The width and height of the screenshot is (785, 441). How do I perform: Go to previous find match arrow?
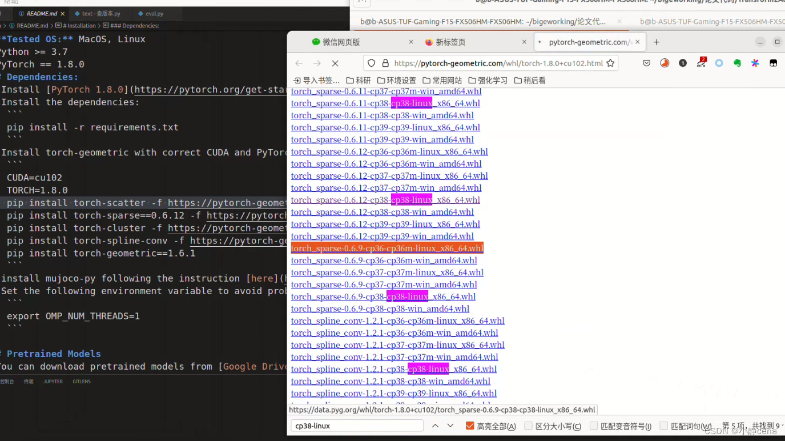(x=435, y=426)
